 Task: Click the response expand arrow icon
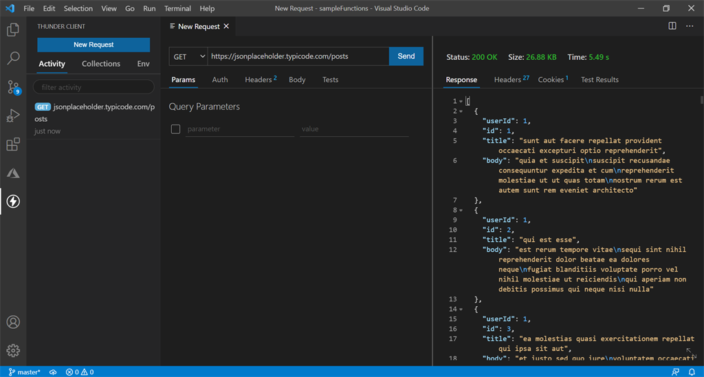pos(690,352)
